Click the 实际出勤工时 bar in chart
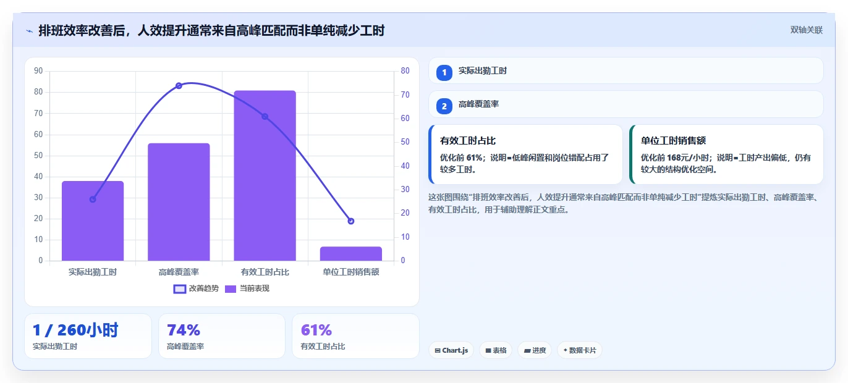848x383 pixels. point(93,221)
